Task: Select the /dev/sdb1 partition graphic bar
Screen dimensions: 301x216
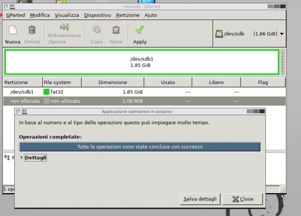Action: coord(142,62)
